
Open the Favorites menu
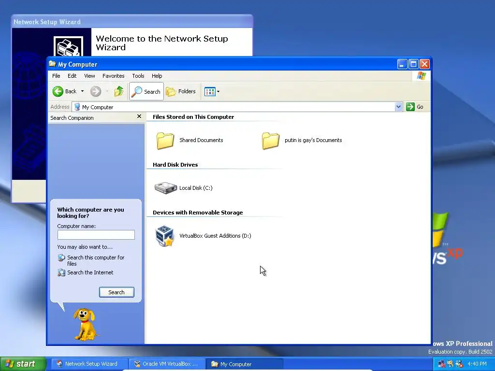pyautogui.click(x=113, y=76)
